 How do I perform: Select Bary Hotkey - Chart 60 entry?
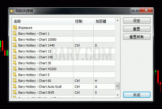35,81
